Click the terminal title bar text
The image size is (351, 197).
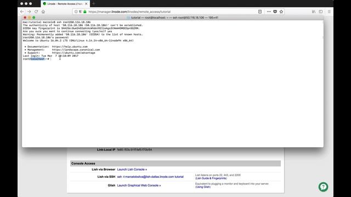point(174,18)
